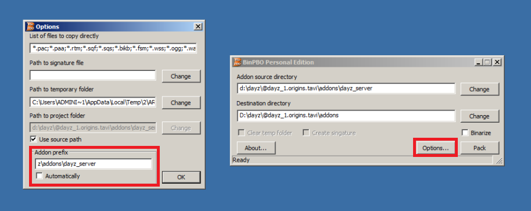This screenshot has width=531, height=211.
Task: Enable the Binarize checkbox
Action: click(x=465, y=133)
